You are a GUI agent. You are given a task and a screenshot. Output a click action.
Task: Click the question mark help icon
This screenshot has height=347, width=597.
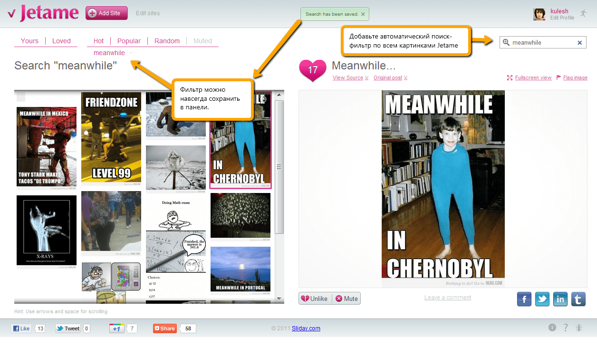tap(566, 328)
